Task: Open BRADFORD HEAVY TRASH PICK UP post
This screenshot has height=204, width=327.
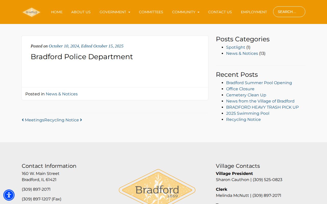Action: coord(262,107)
